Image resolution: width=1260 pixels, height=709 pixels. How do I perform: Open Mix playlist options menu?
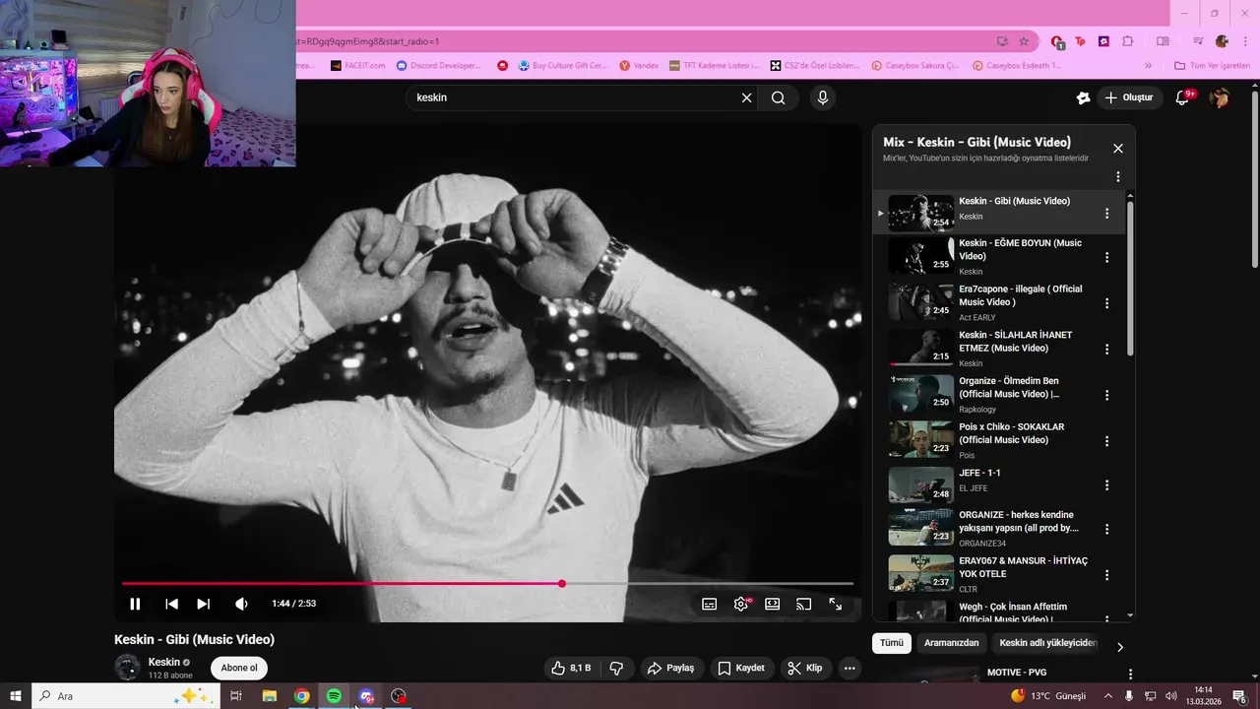click(x=1117, y=177)
